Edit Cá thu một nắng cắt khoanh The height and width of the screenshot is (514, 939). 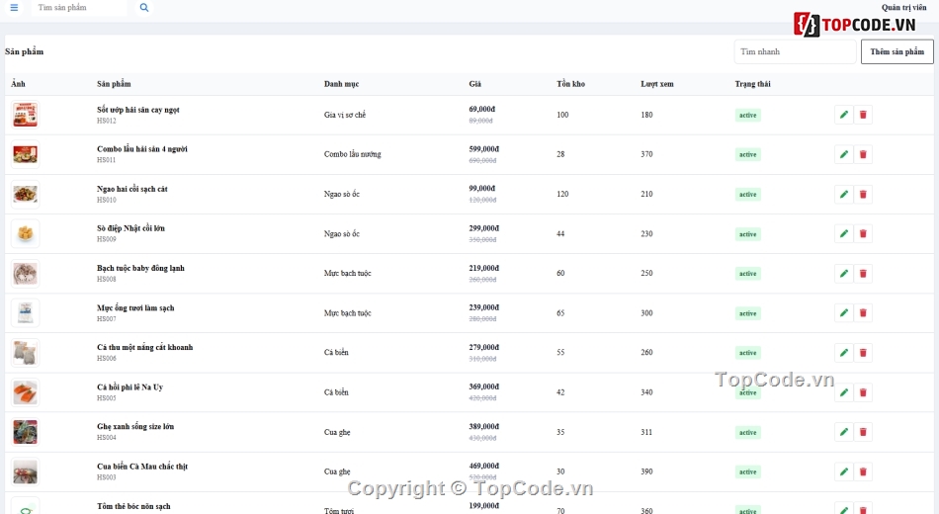pos(844,353)
